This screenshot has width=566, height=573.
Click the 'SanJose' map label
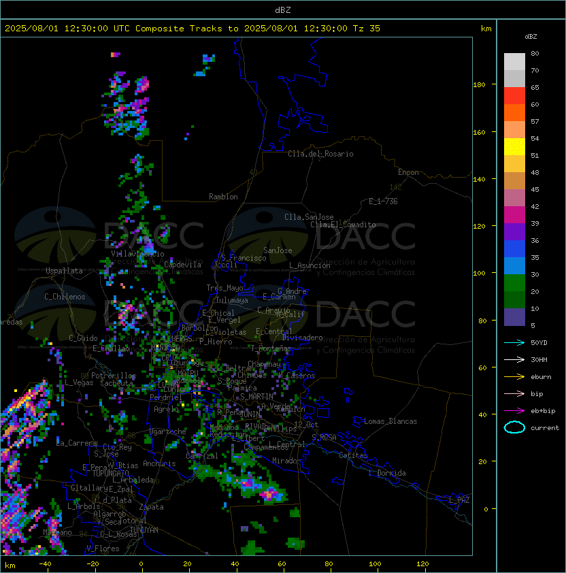click(278, 250)
